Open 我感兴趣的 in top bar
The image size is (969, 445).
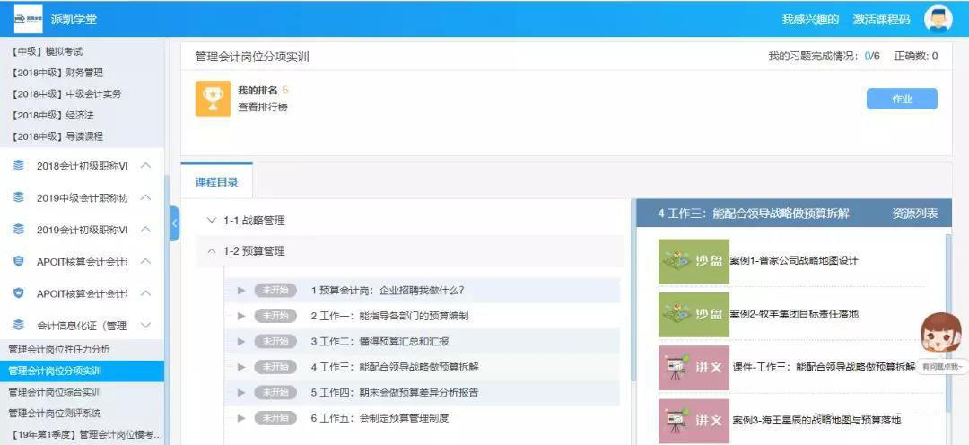tap(810, 19)
